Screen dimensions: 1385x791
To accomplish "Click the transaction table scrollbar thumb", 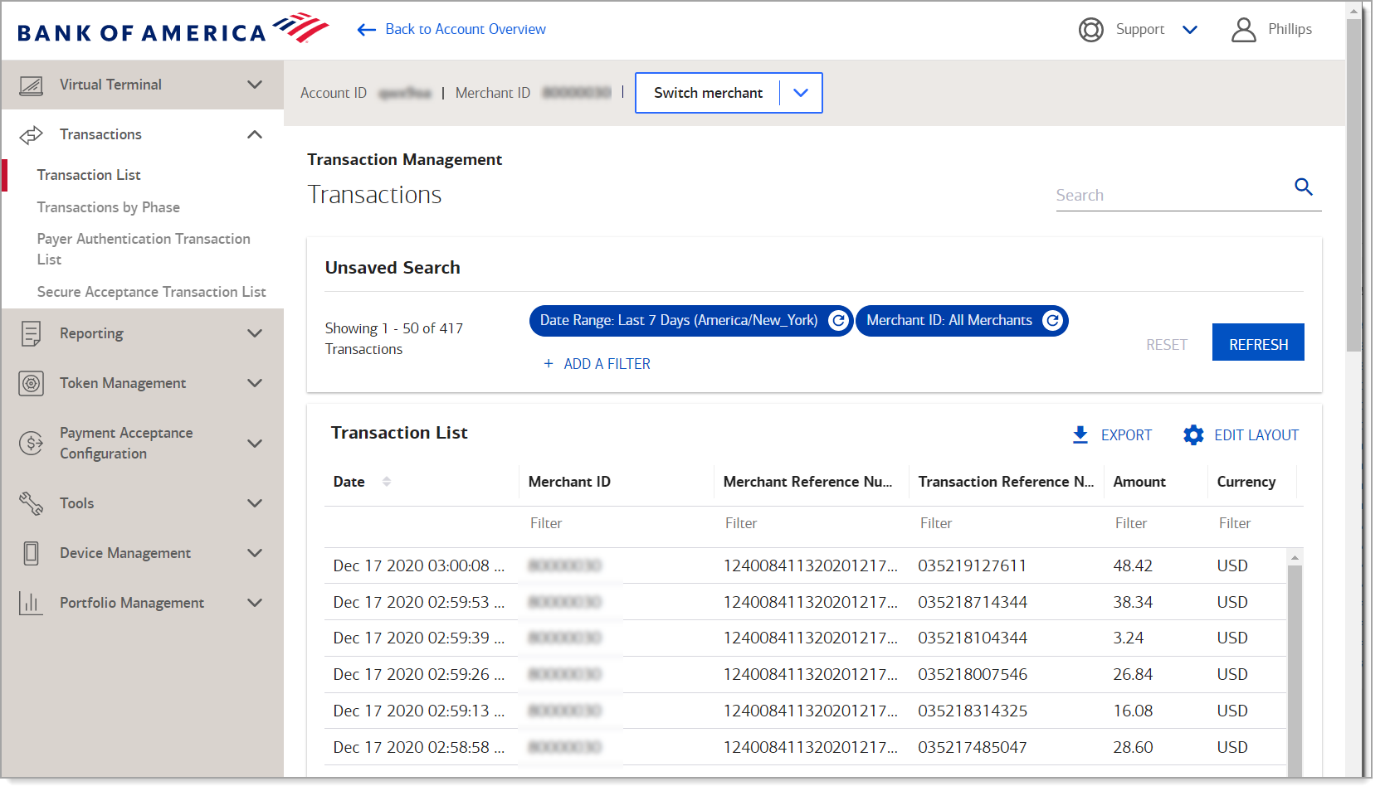I will click(x=1295, y=672).
